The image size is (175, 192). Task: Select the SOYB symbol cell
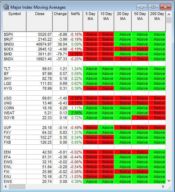pyautogui.click(x=15, y=118)
